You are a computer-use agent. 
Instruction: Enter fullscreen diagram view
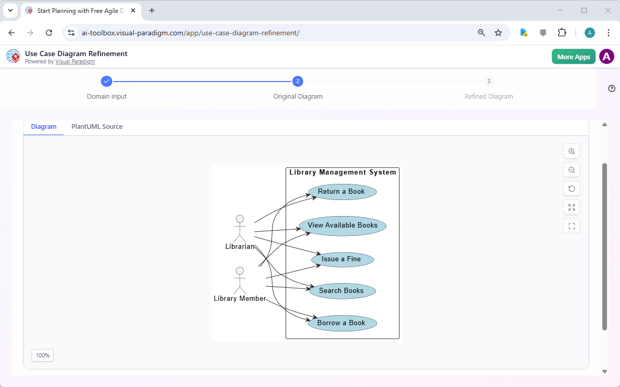(572, 225)
